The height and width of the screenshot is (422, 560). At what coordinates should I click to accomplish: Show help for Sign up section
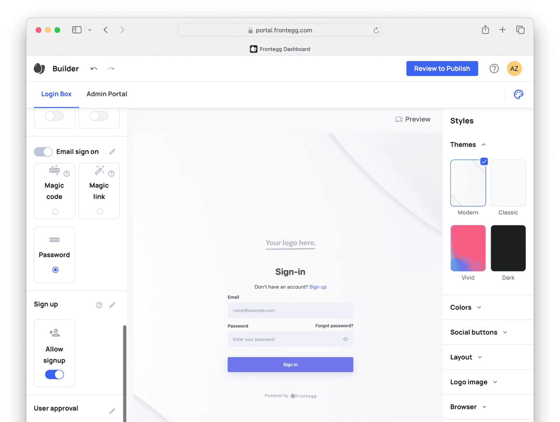point(99,305)
